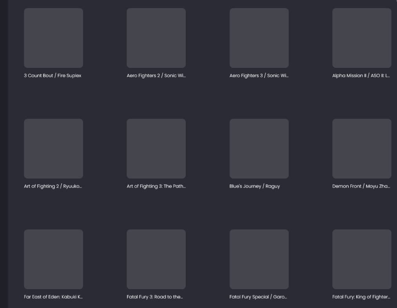Select the Fatal Fury 3 cover tile
Viewport: 397px width, 308px height.
(x=156, y=259)
